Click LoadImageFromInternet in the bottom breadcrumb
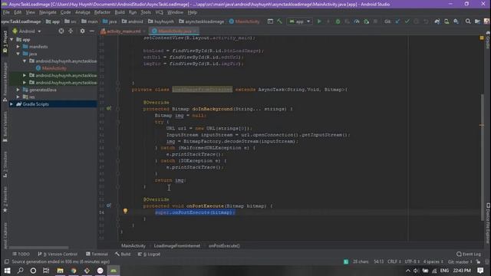 [x=177, y=246]
